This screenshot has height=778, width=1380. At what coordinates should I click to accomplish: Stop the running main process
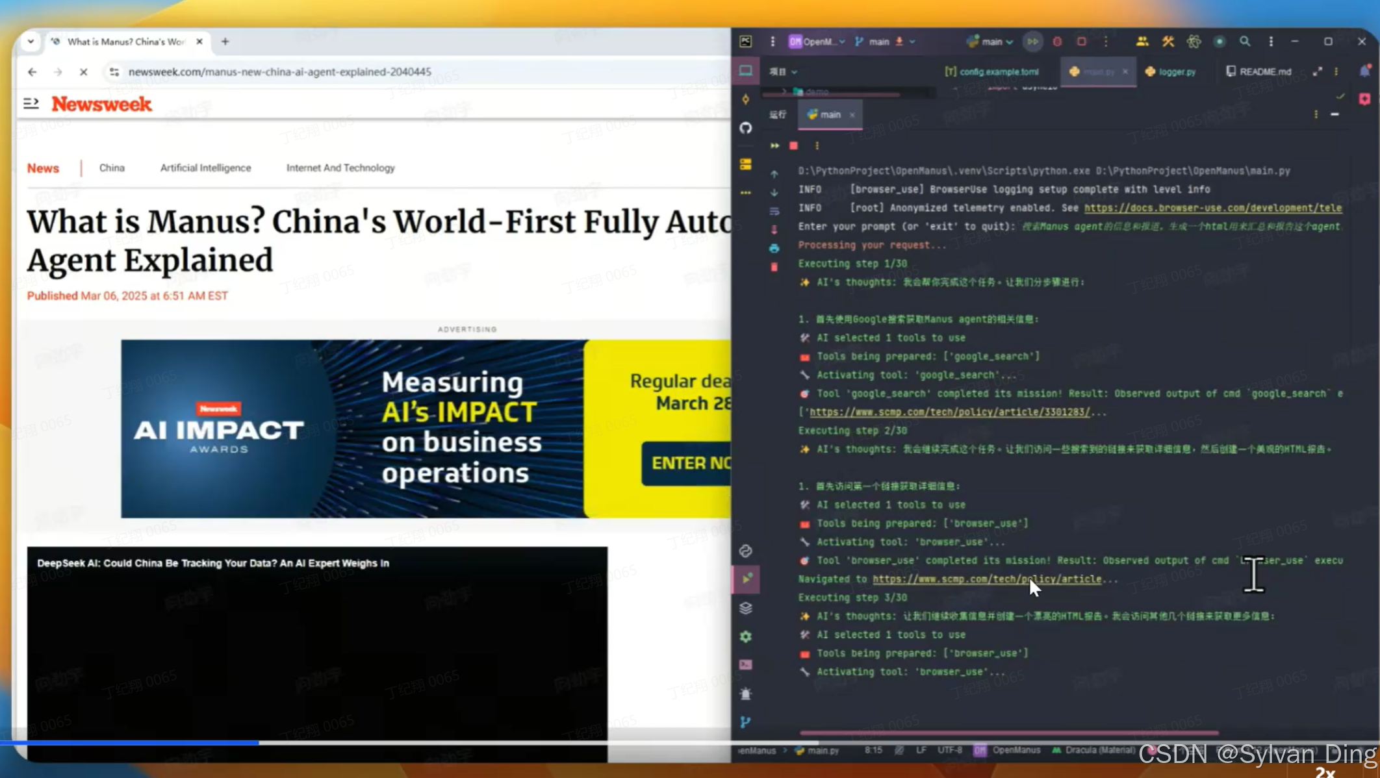point(793,145)
